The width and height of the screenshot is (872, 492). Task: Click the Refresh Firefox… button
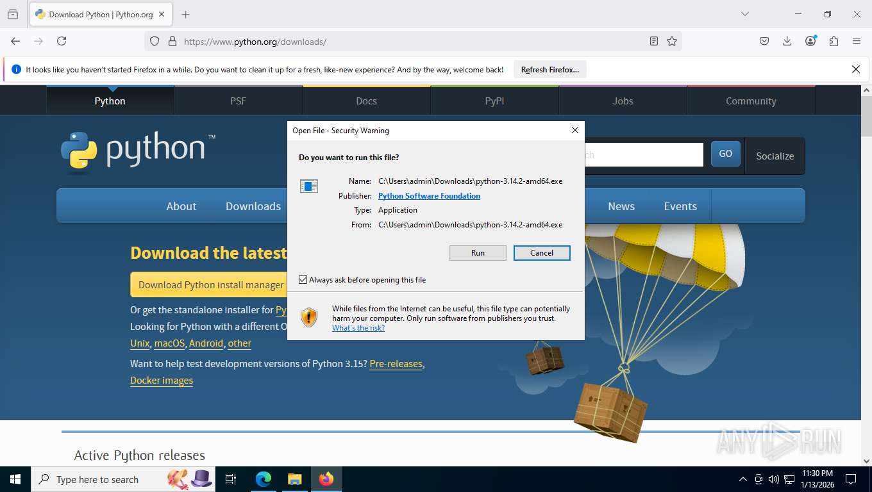point(550,69)
